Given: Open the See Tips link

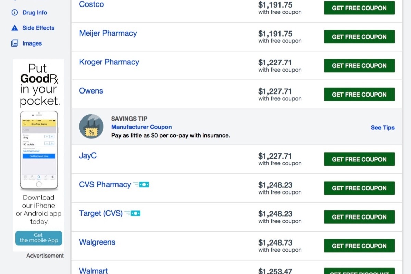Looking at the screenshot, I should (383, 128).
